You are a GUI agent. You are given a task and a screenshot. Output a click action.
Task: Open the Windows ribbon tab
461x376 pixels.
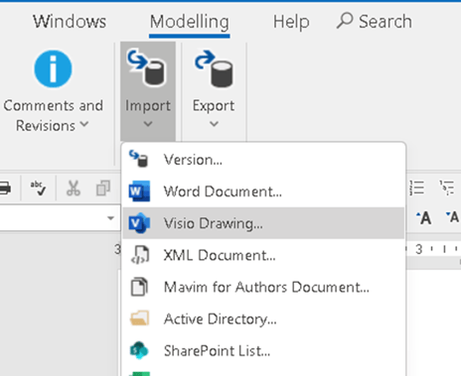click(70, 22)
